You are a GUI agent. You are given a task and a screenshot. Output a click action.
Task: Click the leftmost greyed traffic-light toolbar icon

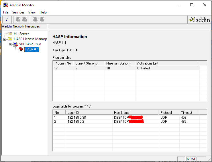coord(18,19)
